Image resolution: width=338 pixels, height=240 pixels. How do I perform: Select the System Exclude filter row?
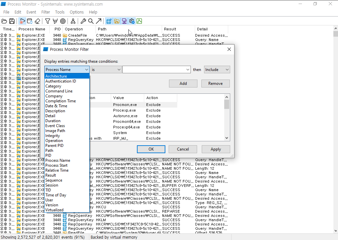[133, 133]
